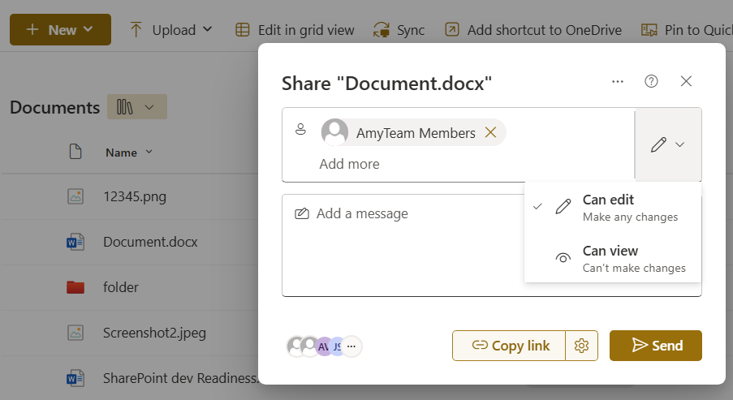Send the sharing invitation
Screen dimensions: 733x400
coord(655,346)
